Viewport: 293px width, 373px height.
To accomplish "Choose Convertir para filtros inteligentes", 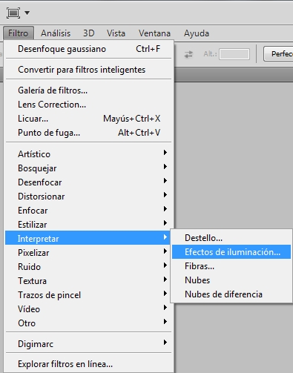I will 88,70.
